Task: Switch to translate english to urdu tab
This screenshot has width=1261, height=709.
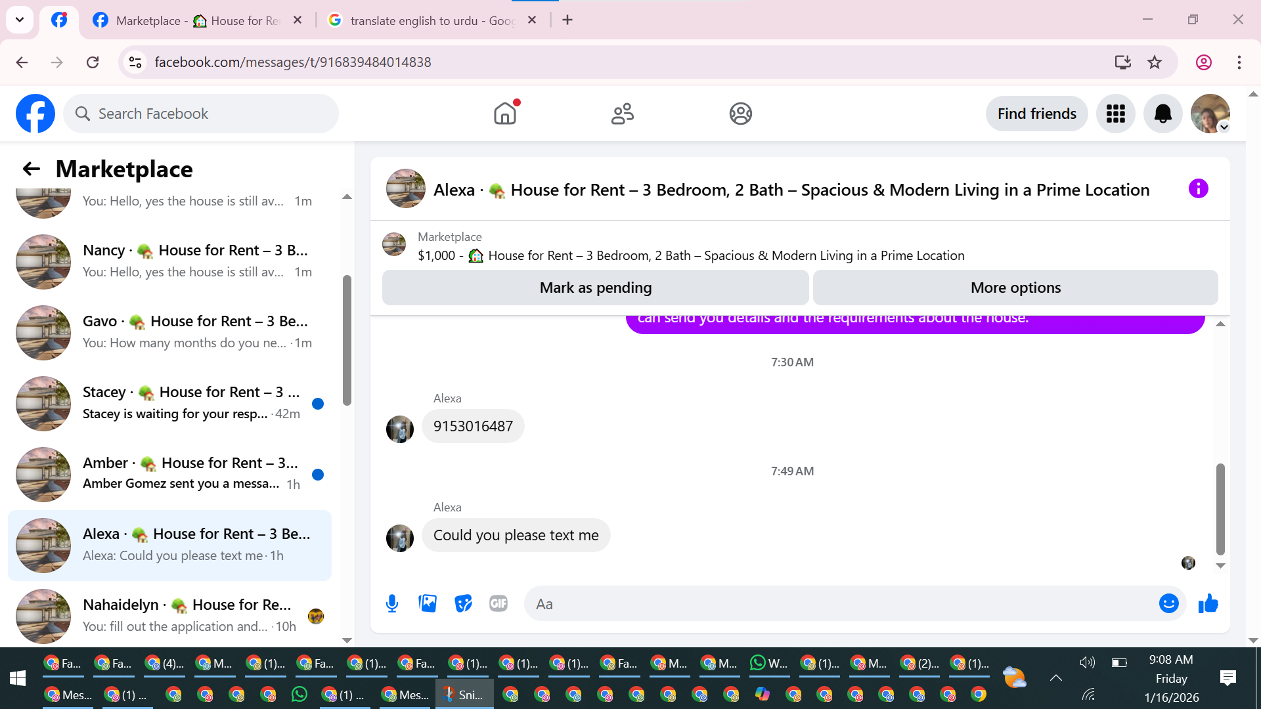Action: point(431,20)
